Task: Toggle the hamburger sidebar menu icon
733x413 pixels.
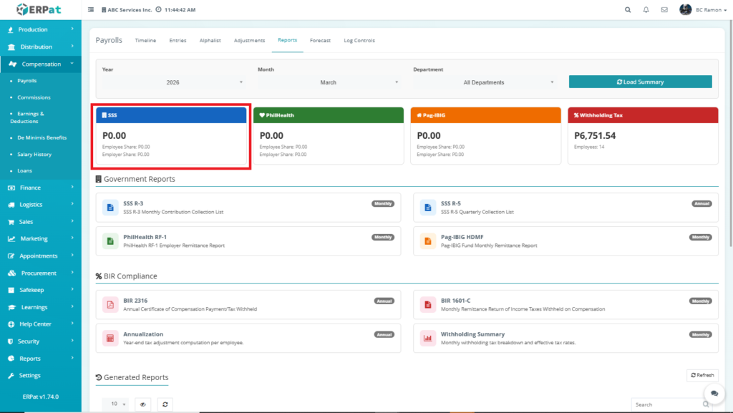Action: pos(91,10)
